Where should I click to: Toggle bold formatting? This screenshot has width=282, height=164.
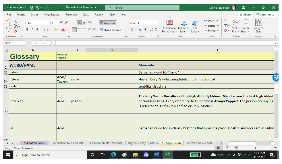(27, 30)
